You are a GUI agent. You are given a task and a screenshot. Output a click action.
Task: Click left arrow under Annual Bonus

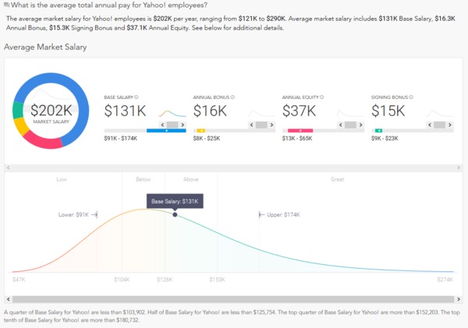[252, 125]
